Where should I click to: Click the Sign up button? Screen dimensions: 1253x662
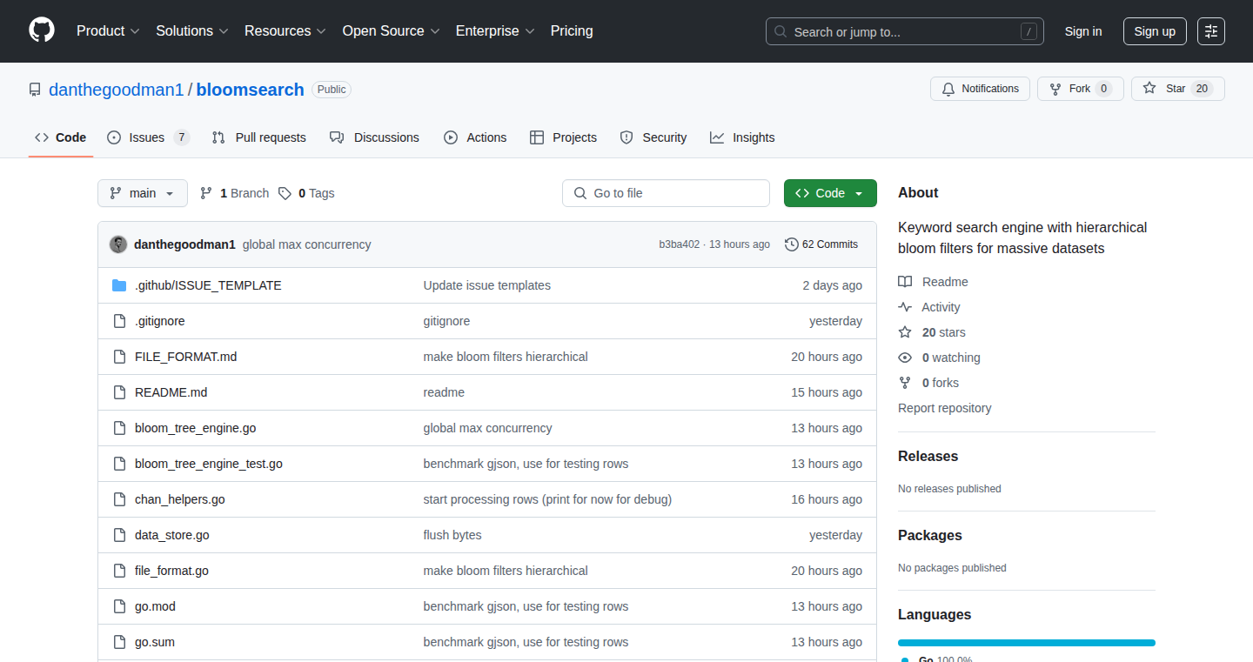click(x=1155, y=31)
